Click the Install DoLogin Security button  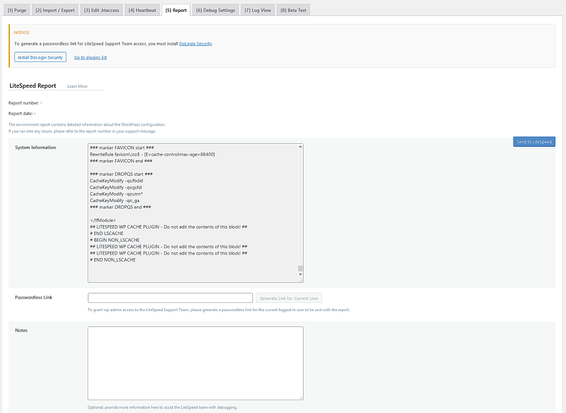tap(41, 57)
